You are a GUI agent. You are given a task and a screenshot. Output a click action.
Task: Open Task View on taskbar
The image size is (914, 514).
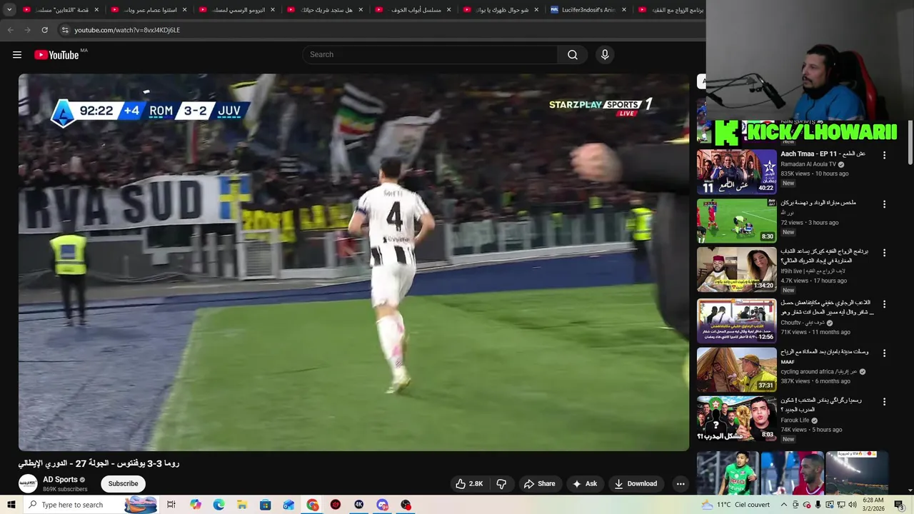(171, 505)
